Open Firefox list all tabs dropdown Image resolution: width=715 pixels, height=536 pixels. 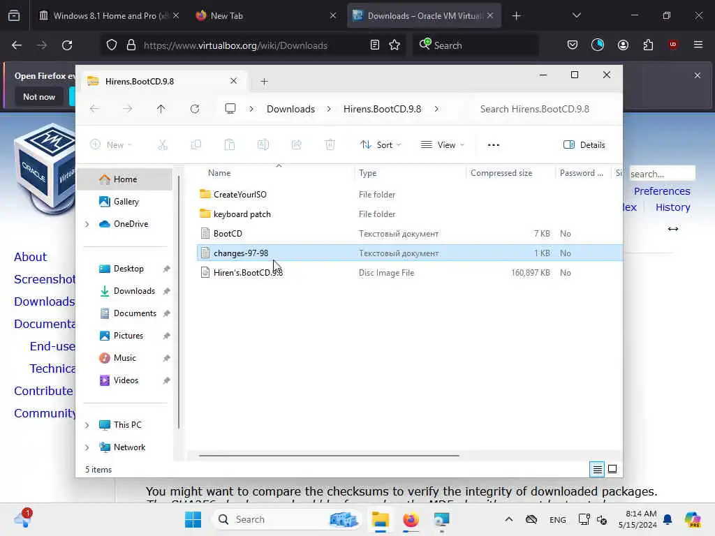[x=577, y=15]
